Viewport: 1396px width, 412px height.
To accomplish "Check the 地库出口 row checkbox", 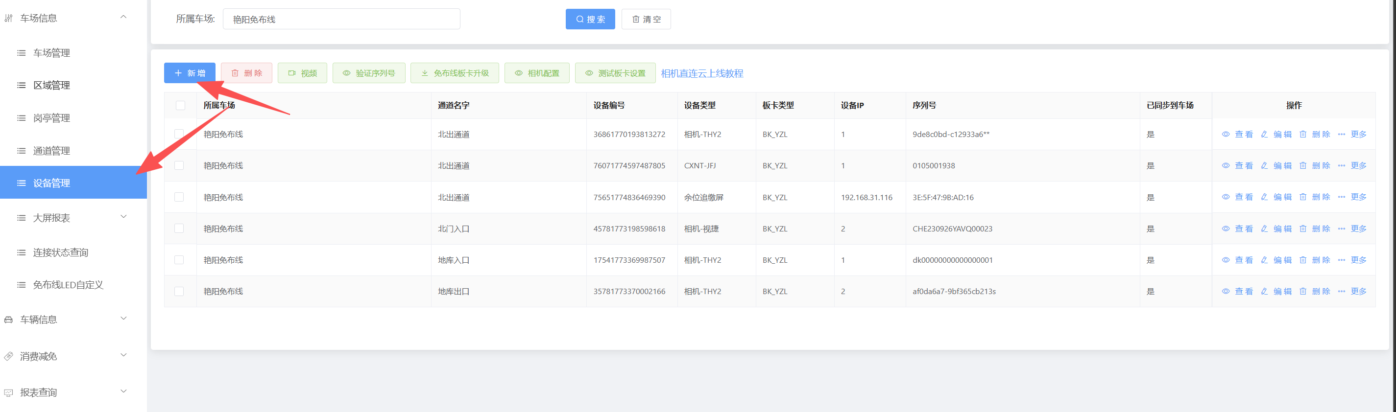I will [179, 291].
